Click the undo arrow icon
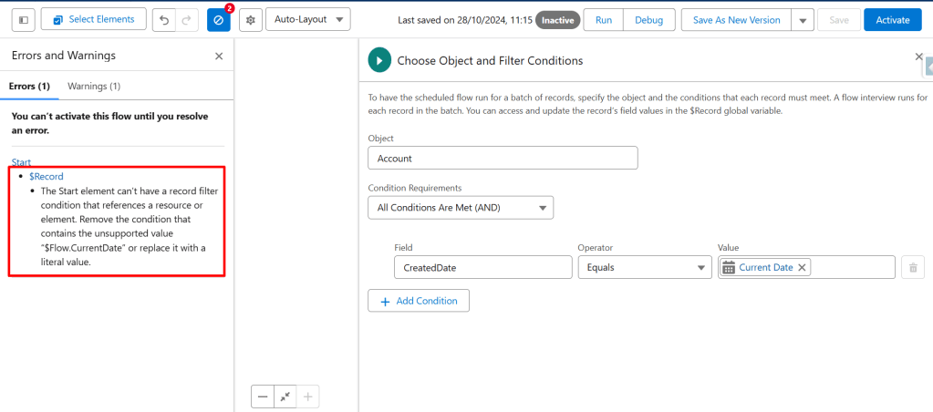This screenshot has height=412, width=933. coord(162,19)
